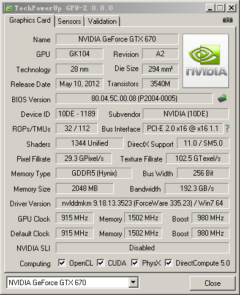The height and width of the screenshot is (295, 240).
Task: Click the Bus Interface field PCI-E 2.0 x16
Action: click(182, 129)
